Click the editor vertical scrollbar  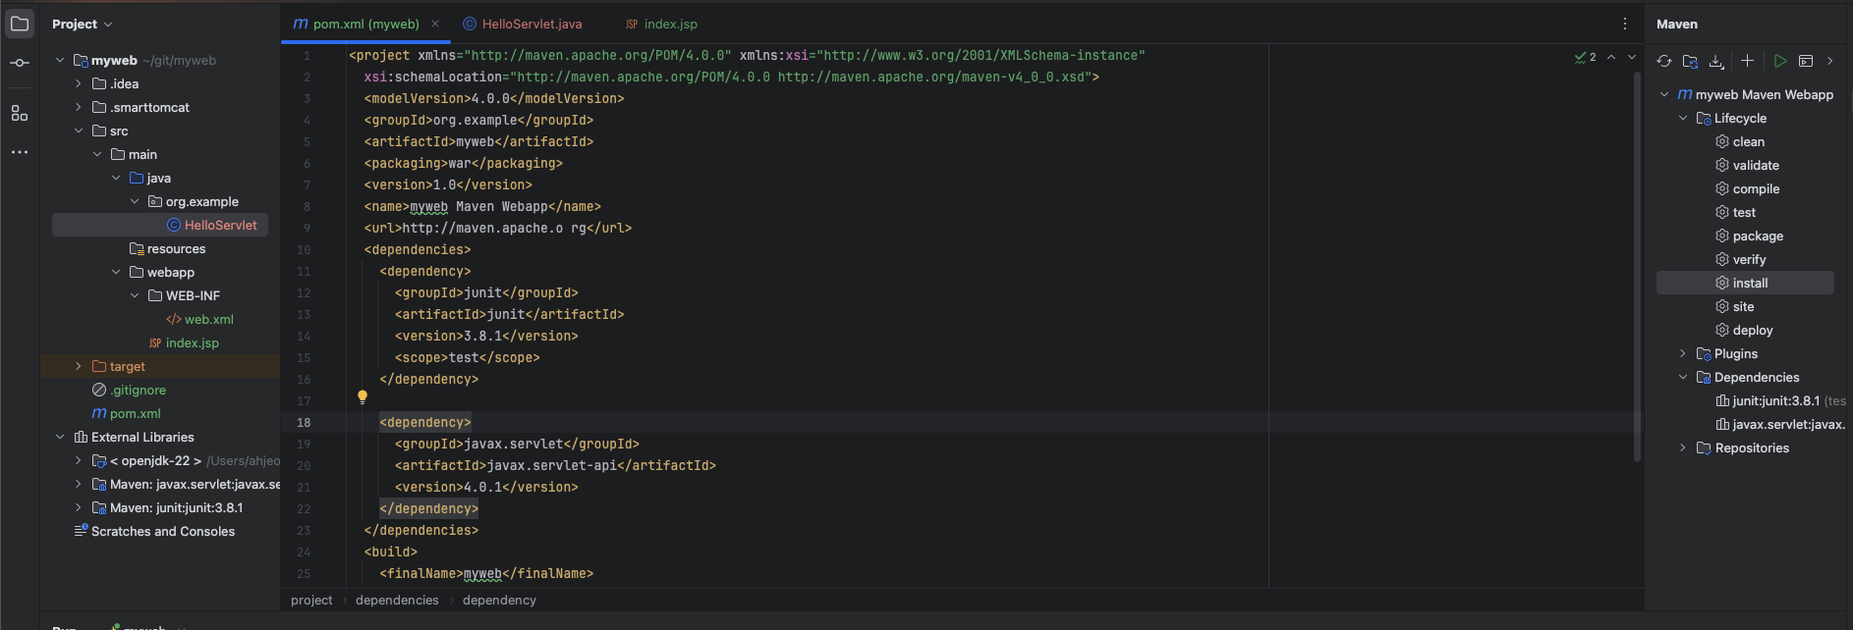(x=1637, y=265)
